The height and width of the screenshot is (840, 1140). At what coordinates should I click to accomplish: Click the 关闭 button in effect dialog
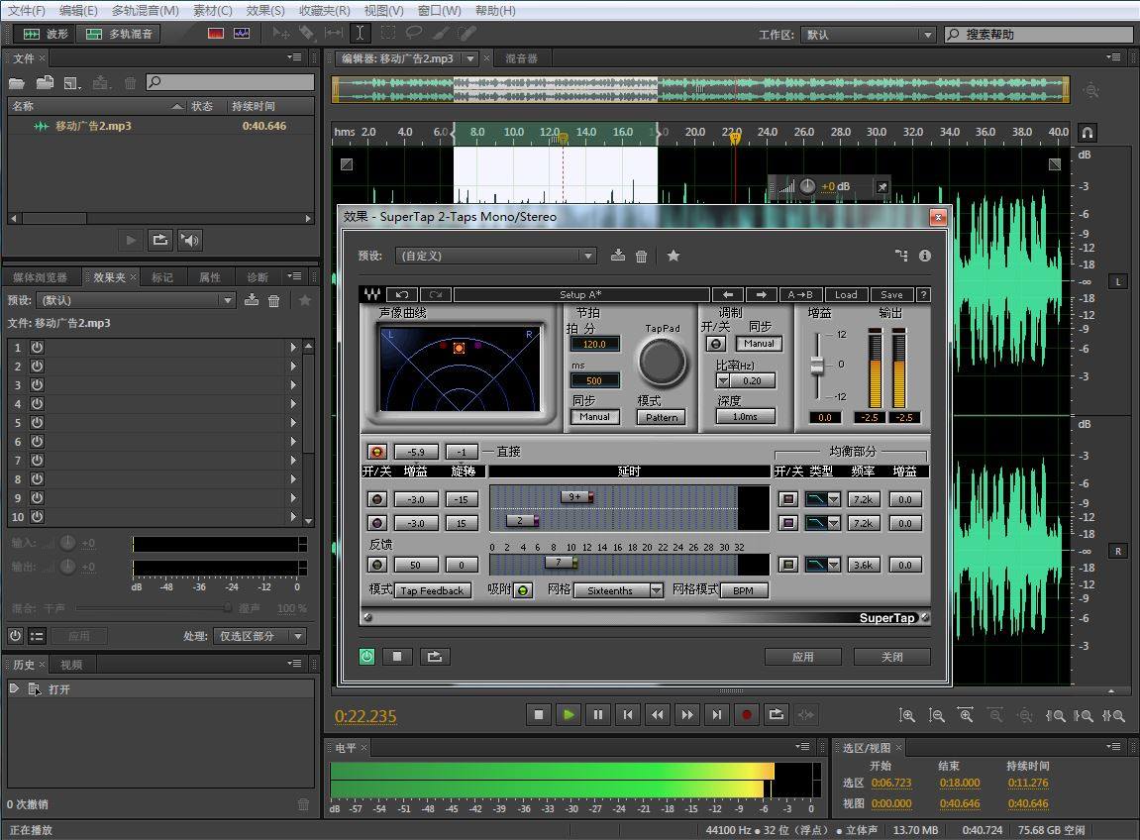pos(891,657)
